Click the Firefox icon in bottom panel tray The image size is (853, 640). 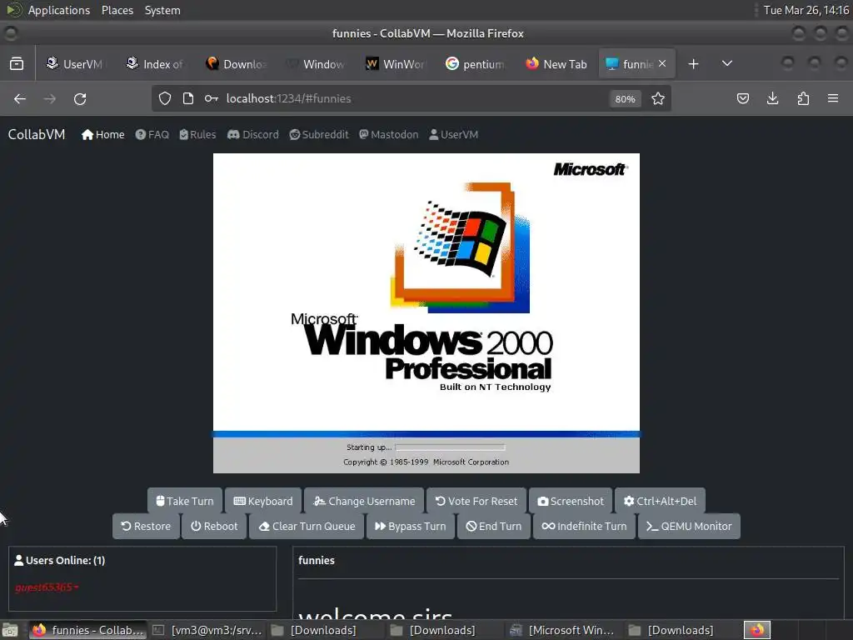coord(757,630)
